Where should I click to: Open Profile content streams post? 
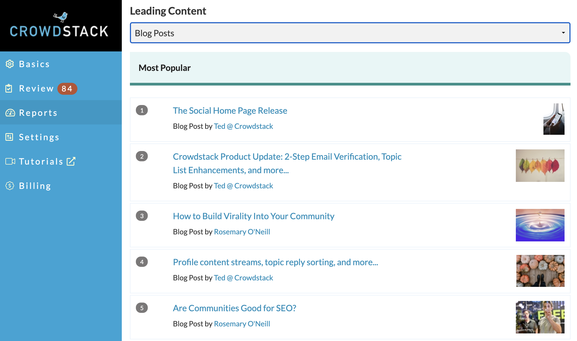pyautogui.click(x=276, y=262)
